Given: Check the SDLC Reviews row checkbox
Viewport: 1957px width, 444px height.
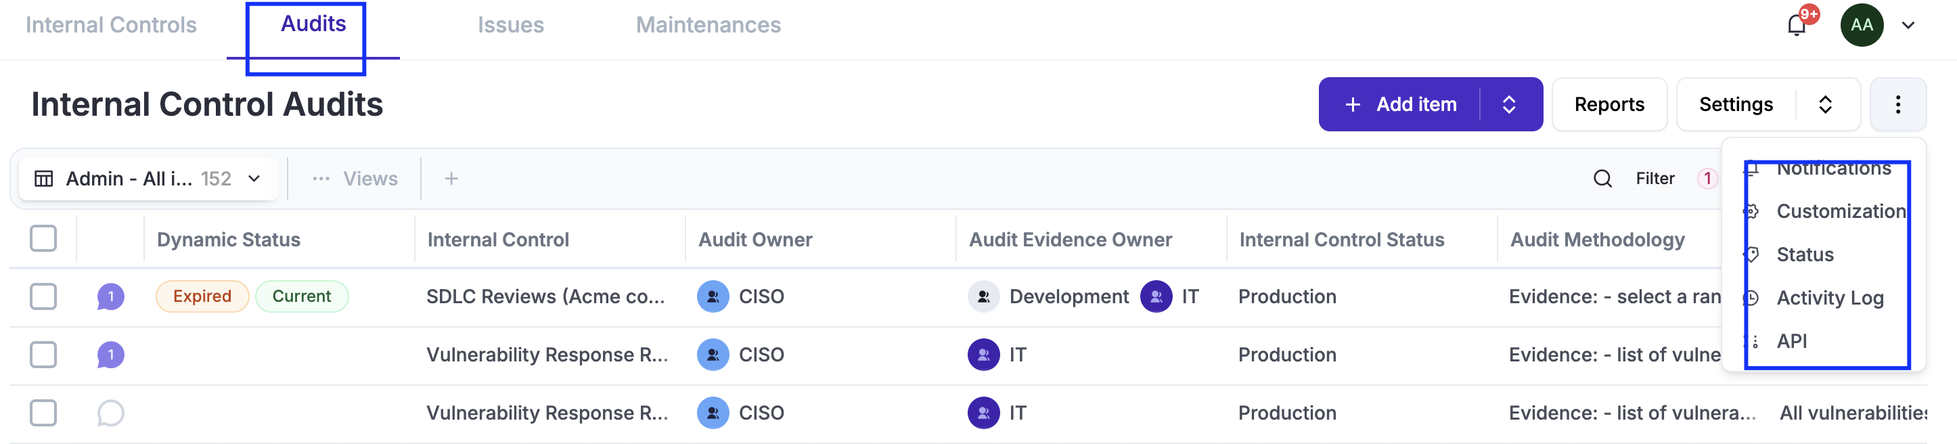Looking at the screenshot, I should (43, 296).
